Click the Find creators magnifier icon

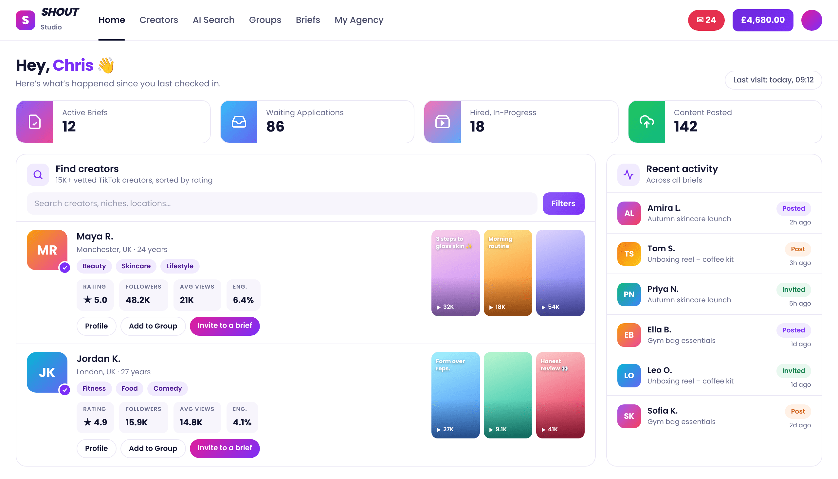pos(38,175)
